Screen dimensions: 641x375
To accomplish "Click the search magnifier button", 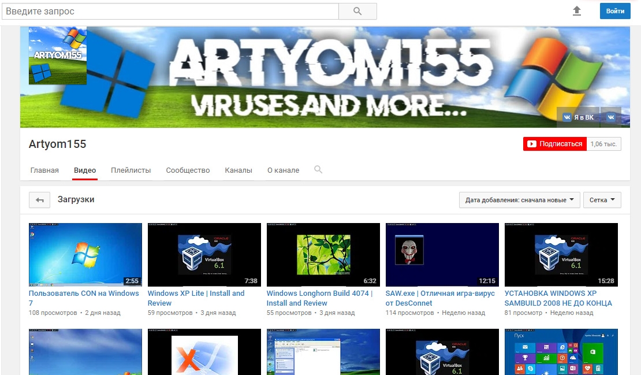I will (x=357, y=11).
